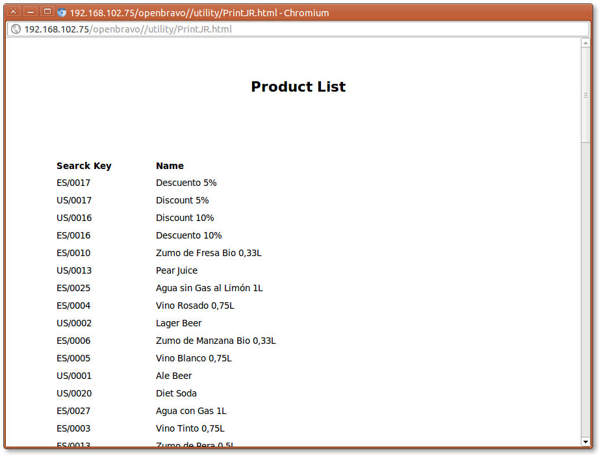Click the Diet Soda product name

coord(176,394)
